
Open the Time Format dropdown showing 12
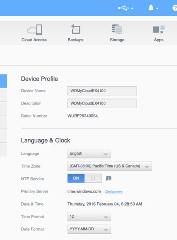click(89, 216)
